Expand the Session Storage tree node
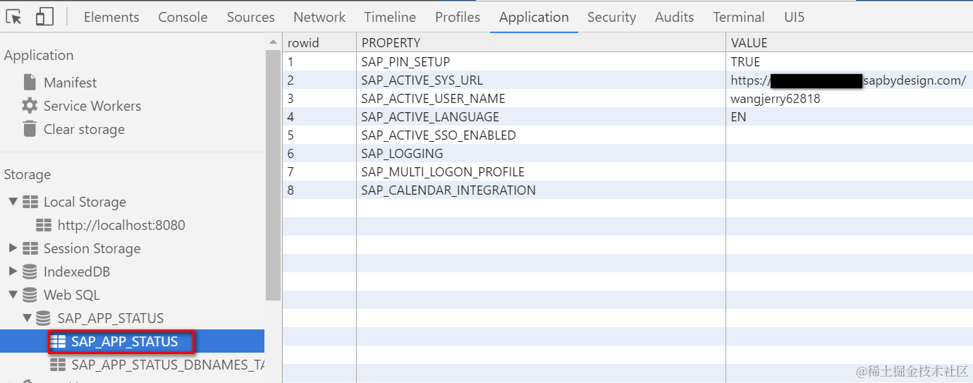 tap(13, 248)
